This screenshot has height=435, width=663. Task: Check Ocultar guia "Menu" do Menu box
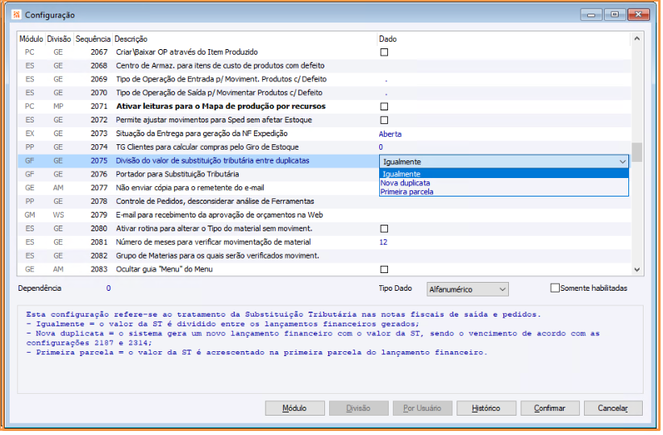pyautogui.click(x=385, y=270)
